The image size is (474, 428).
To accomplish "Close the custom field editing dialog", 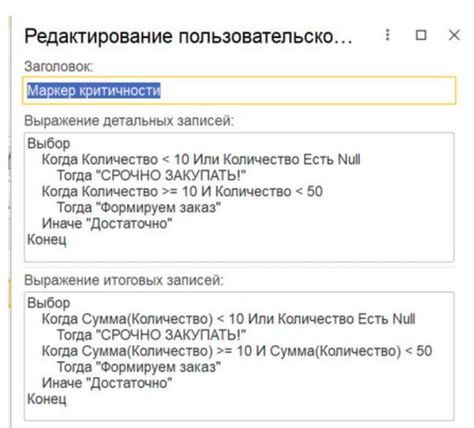I will point(454,36).
